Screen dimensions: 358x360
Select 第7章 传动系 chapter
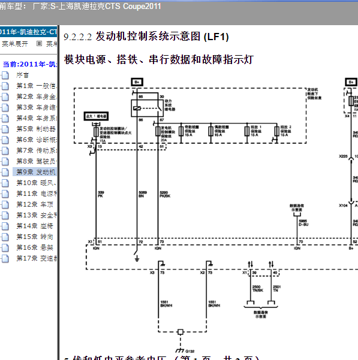pos(37,150)
